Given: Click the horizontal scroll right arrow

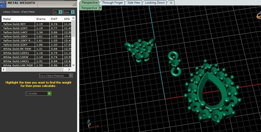Looking at the screenshot, I should click(69, 69).
